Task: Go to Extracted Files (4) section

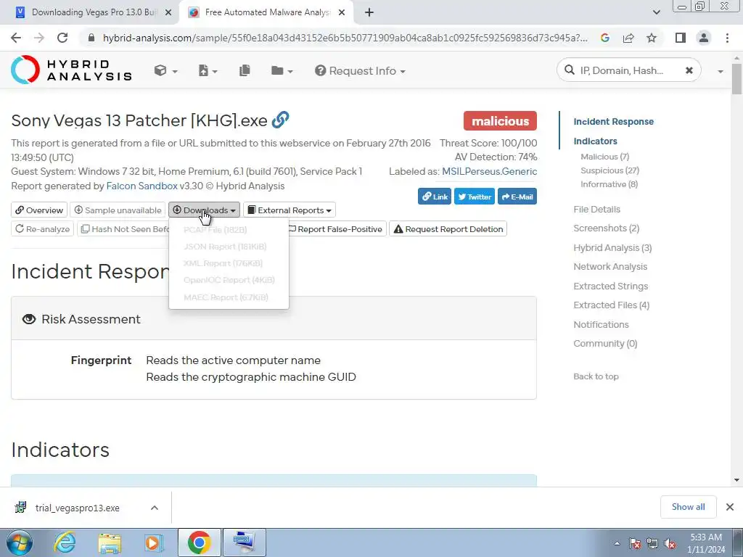Action: pyautogui.click(x=611, y=305)
